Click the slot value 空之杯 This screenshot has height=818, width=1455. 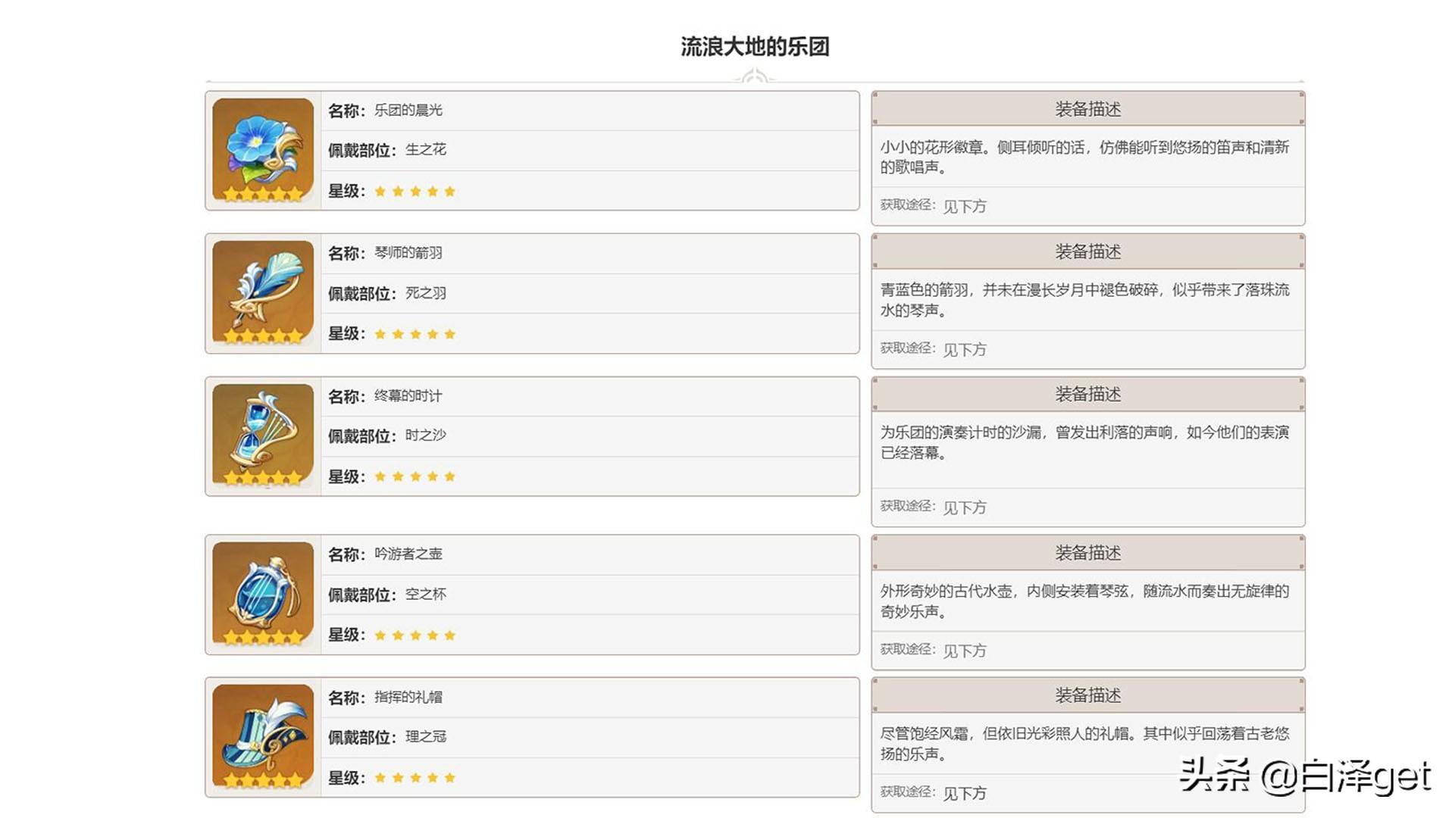426,594
